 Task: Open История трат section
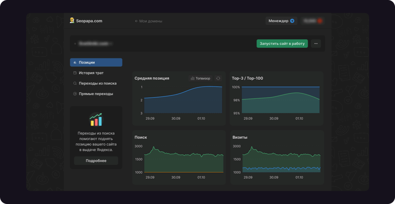coord(91,73)
